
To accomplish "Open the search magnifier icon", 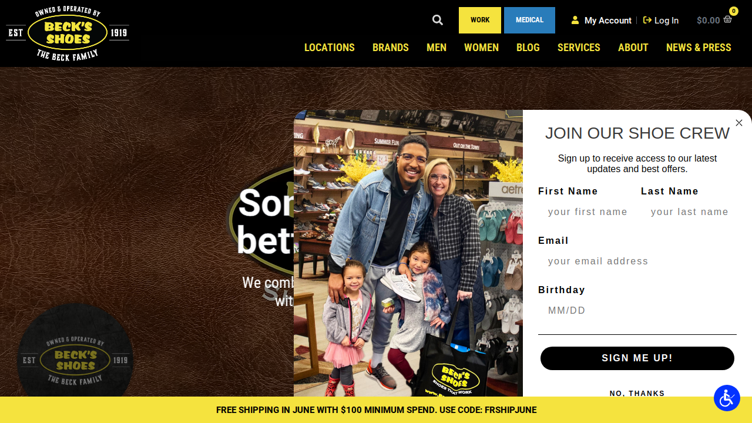I will [x=438, y=20].
